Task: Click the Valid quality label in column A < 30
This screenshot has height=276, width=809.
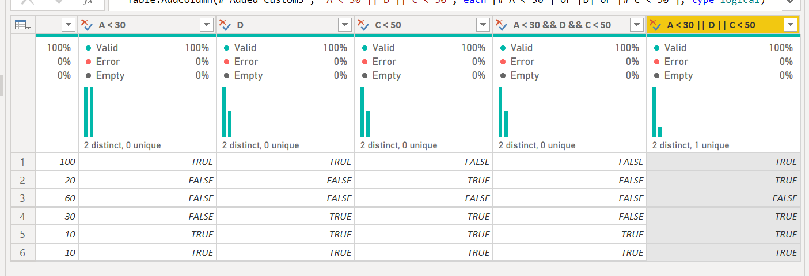Action: (107, 48)
